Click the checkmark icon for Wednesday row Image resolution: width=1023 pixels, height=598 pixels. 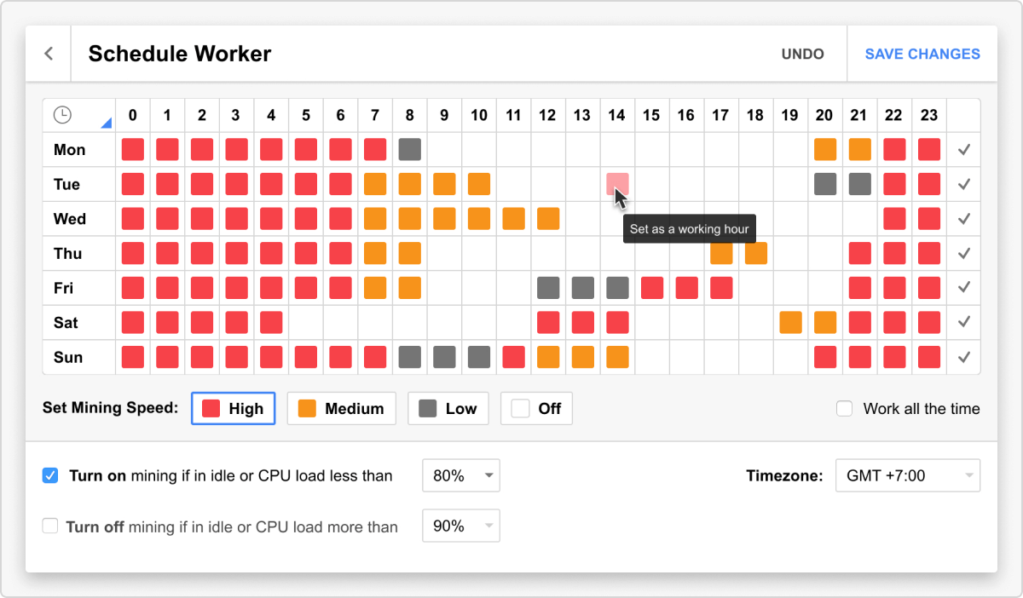click(x=964, y=219)
